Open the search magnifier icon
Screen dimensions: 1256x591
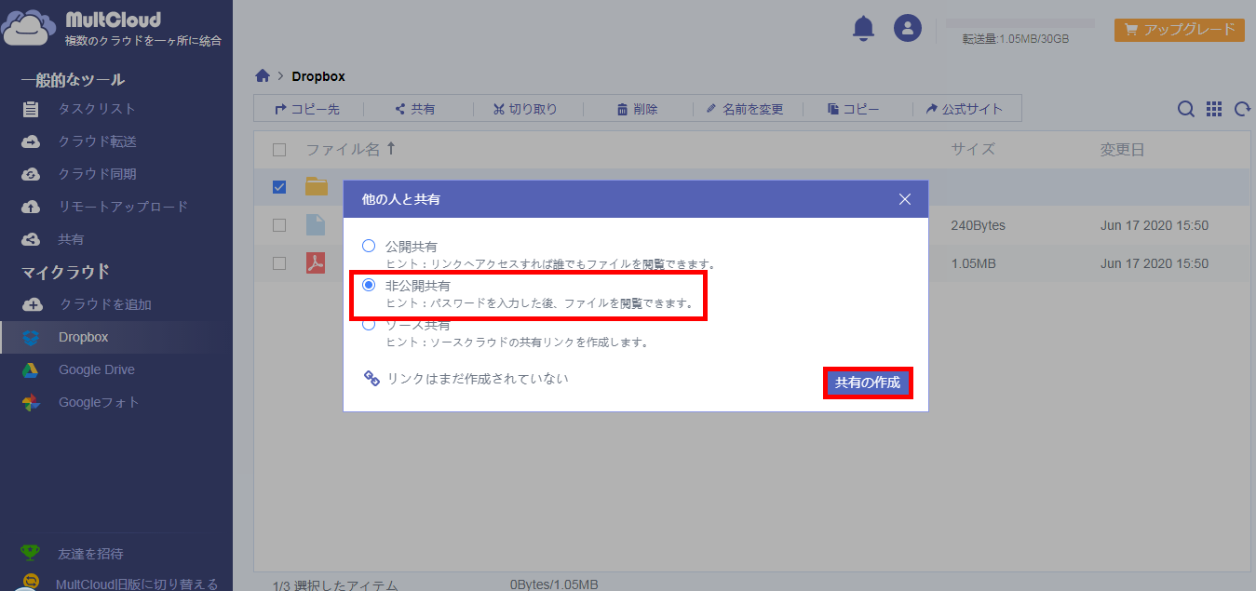coord(1186,109)
